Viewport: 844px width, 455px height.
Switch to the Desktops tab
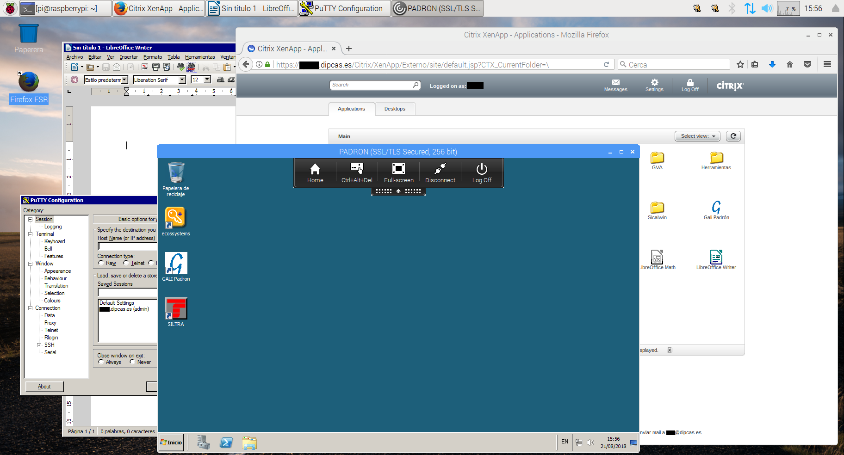(395, 109)
